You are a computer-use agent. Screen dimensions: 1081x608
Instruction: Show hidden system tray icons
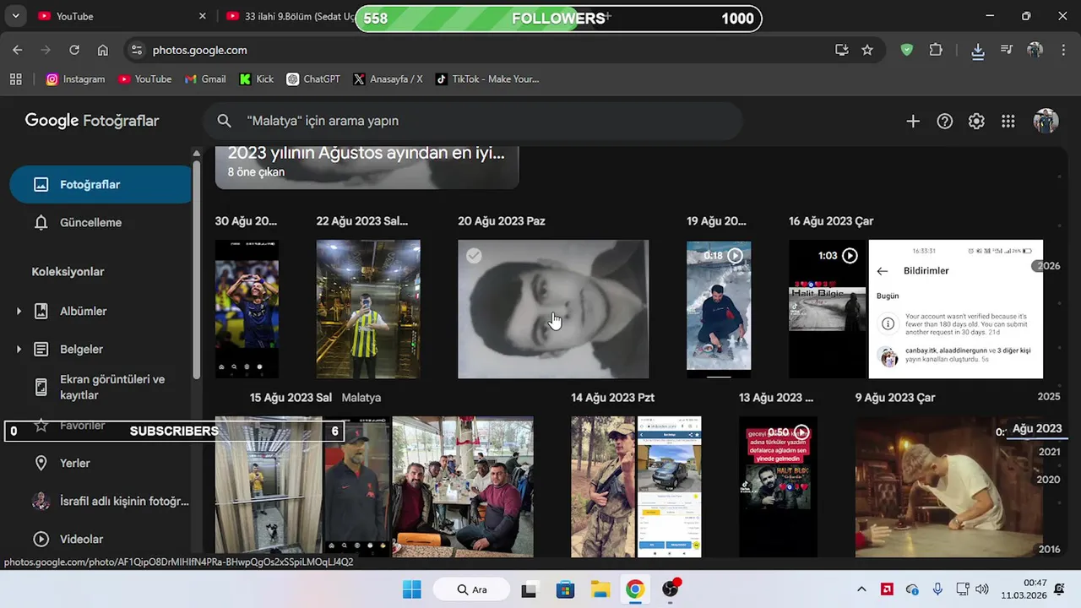tap(861, 589)
